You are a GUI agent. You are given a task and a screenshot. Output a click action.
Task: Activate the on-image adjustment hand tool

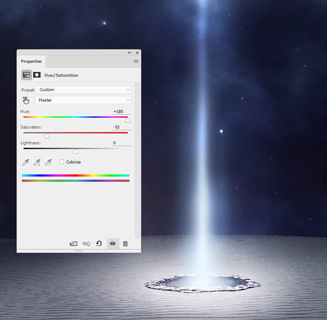pyautogui.click(x=26, y=100)
